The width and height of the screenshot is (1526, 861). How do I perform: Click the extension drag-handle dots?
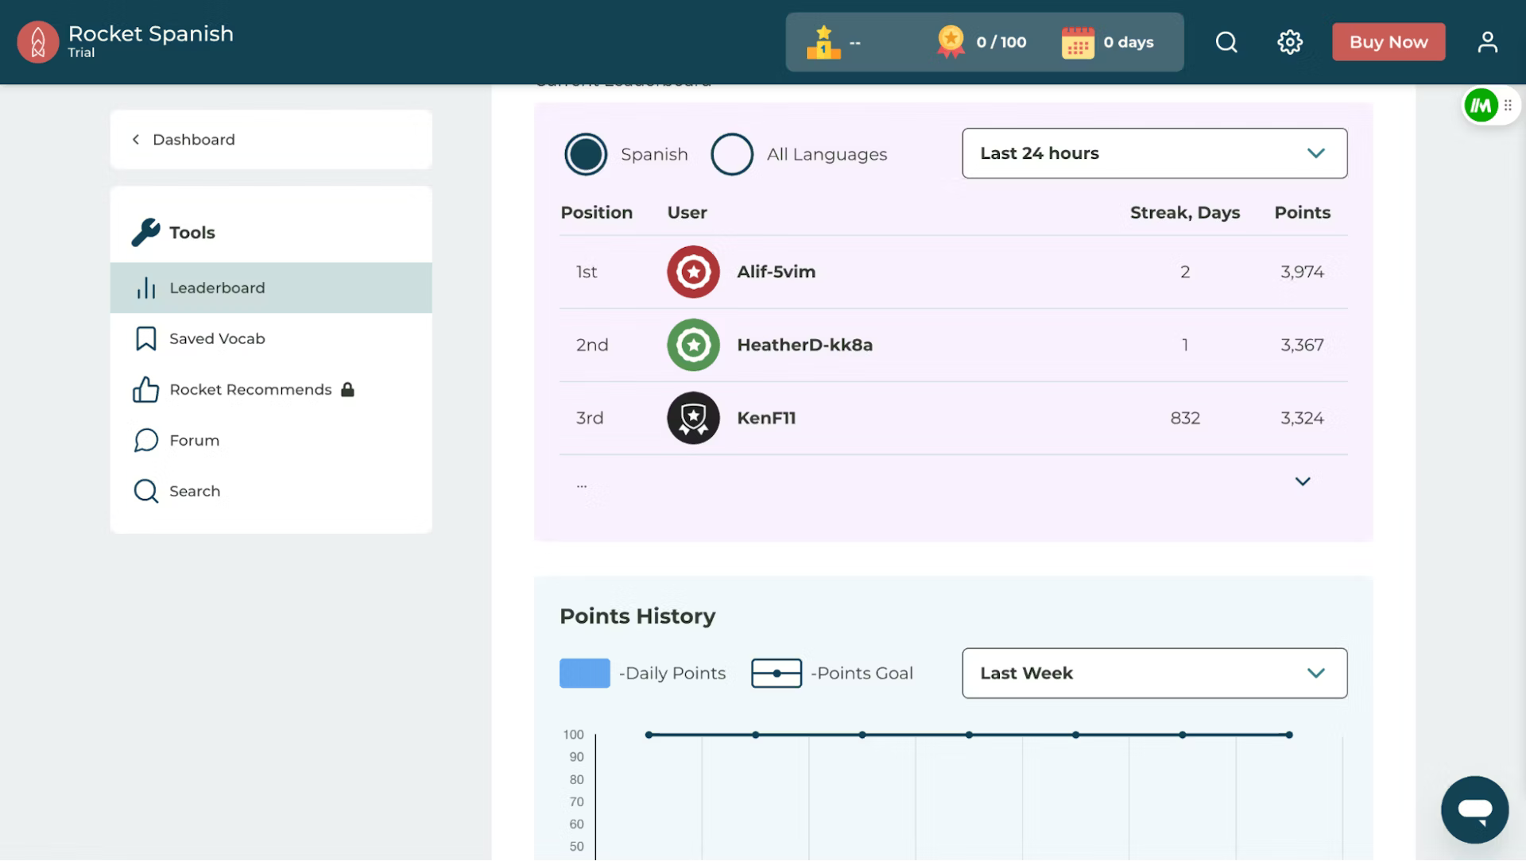tap(1508, 105)
